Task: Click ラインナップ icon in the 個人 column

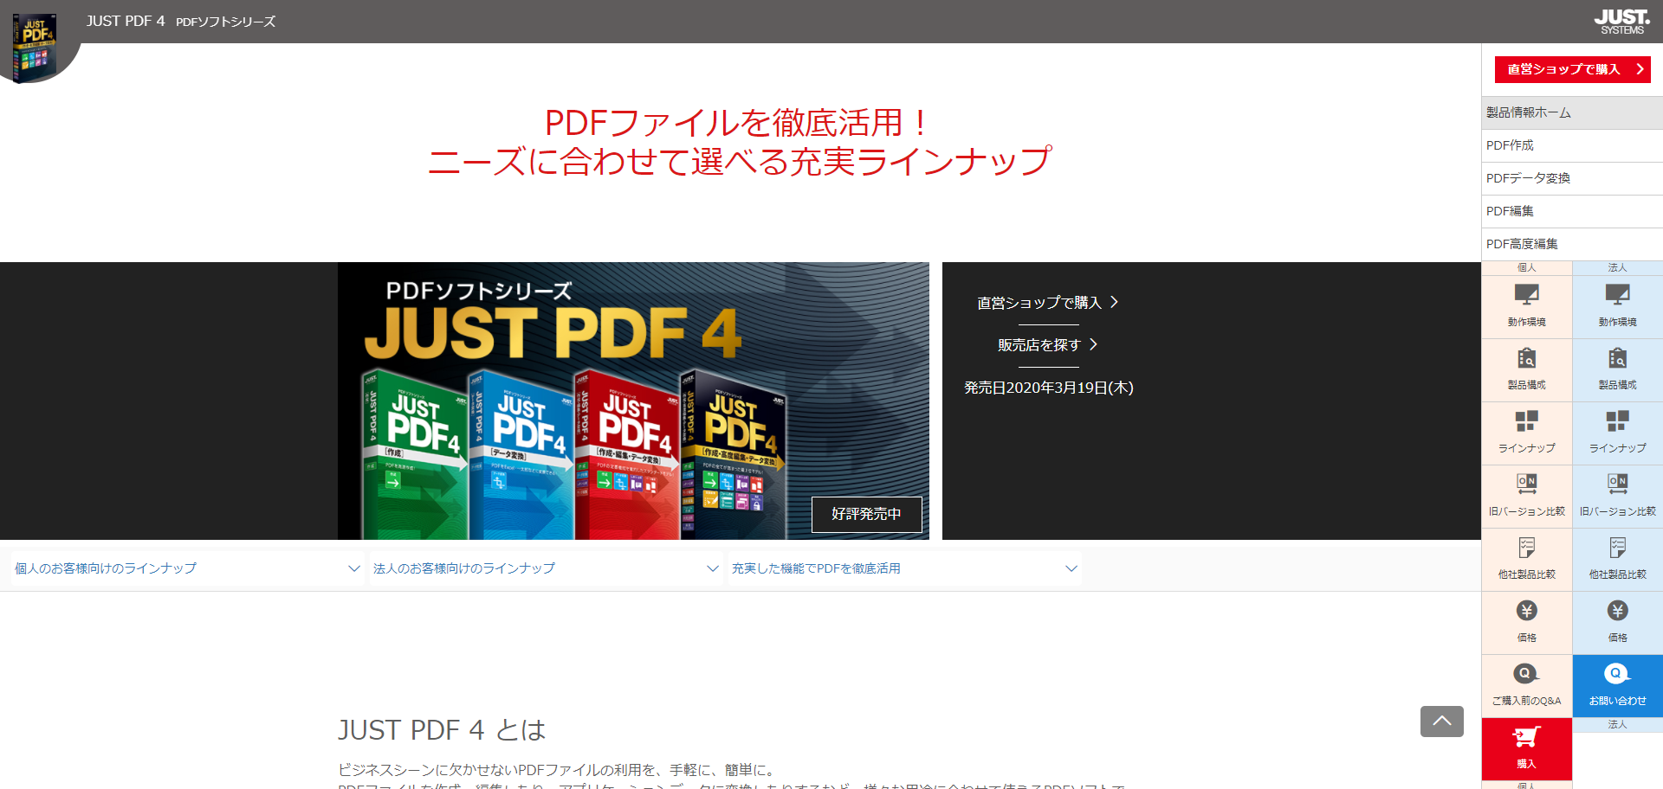Action: (x=1526, y=432)
